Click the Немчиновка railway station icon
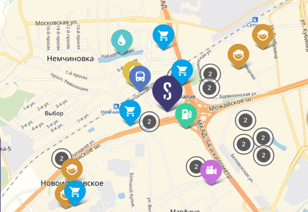 tap(116, 106)
